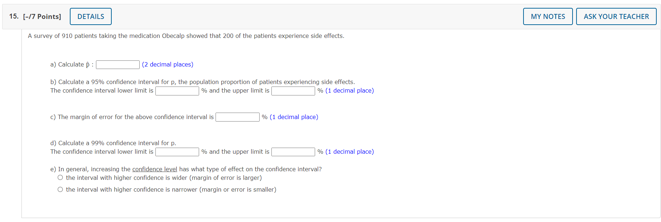661x222 pixels.
Task: Open MY NOTES
Action: coord(547,16)
